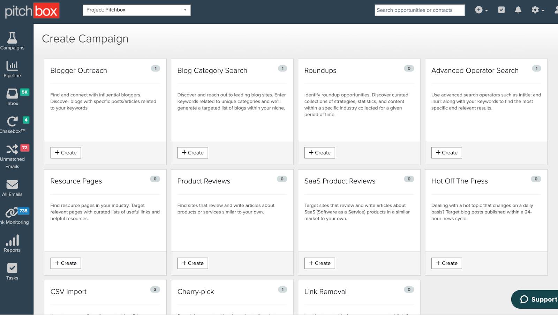
Task: Click the Unmatched Emails 72 badge
Action: [x=25, y=148]
